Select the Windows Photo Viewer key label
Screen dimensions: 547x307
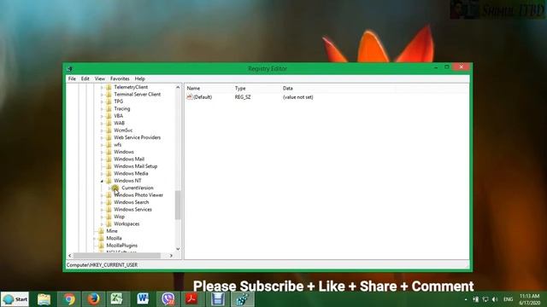(x=138, y=195)
